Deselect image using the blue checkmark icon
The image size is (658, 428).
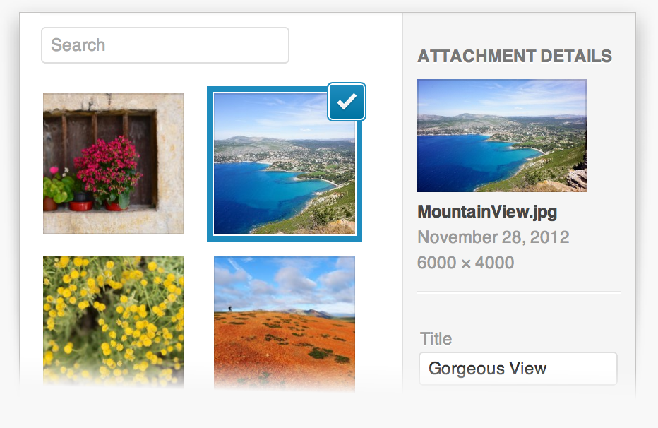(347, 102)
